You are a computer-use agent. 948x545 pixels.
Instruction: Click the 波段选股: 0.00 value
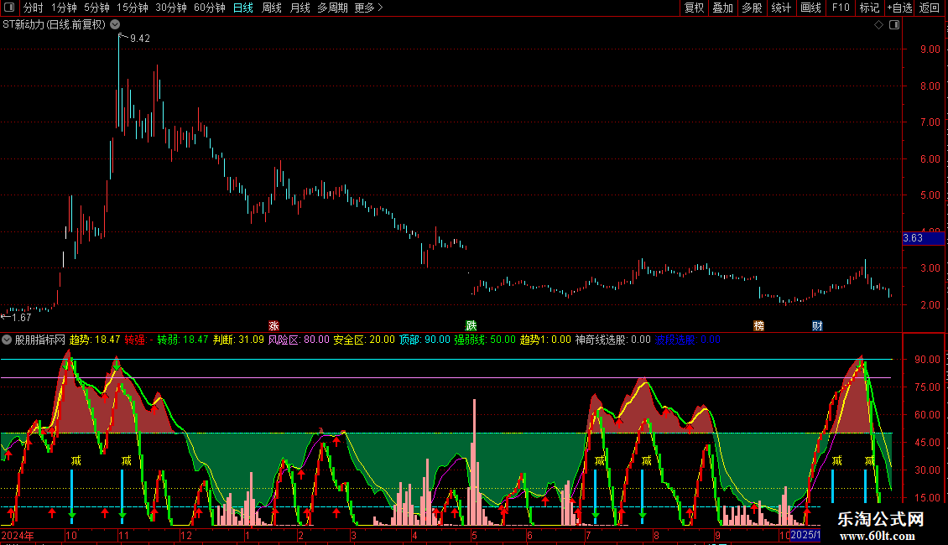point(687,340)
